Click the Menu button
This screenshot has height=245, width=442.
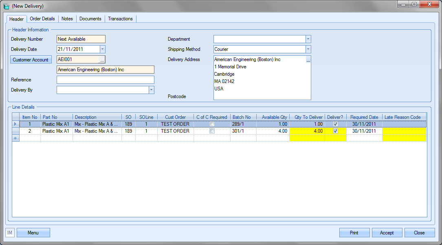click(x=33, y=233)
